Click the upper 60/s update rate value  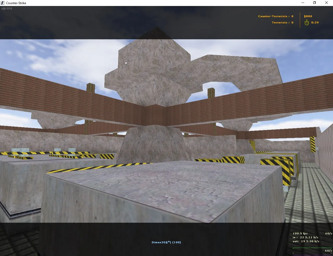(328, 233)
